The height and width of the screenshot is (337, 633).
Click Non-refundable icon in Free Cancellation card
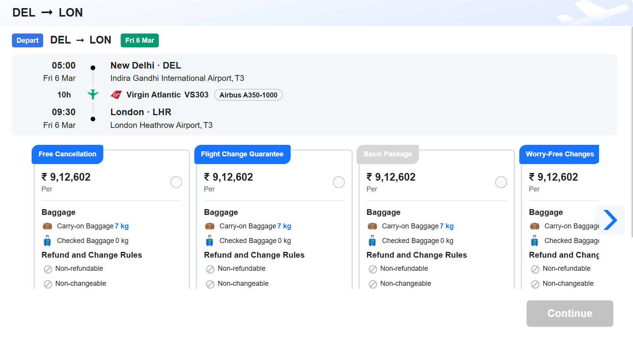pos(48,269)
